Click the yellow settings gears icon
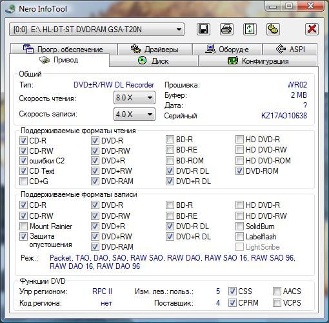The image size is (329, 323). pyautogui.click(x=273, y=29)
